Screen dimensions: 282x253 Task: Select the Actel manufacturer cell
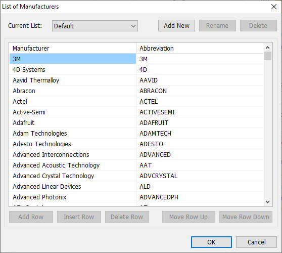[73, 101]
